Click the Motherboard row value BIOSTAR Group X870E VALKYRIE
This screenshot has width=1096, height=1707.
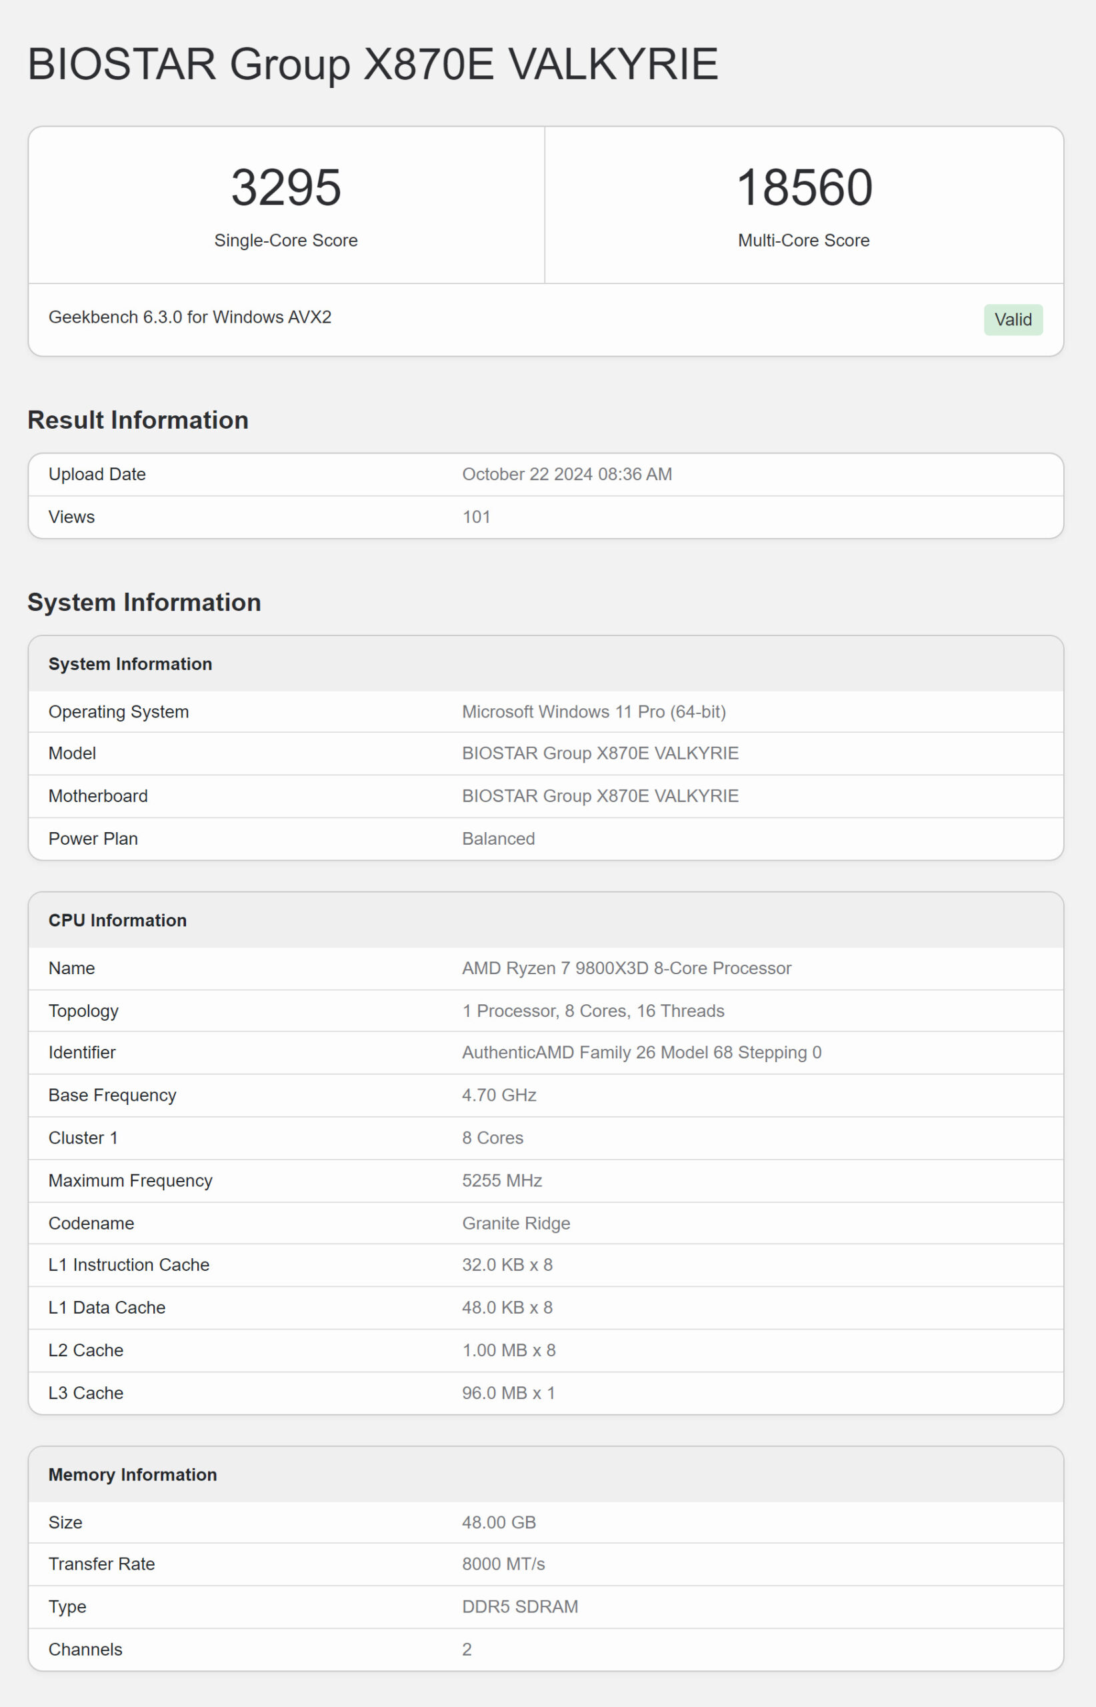601,796
